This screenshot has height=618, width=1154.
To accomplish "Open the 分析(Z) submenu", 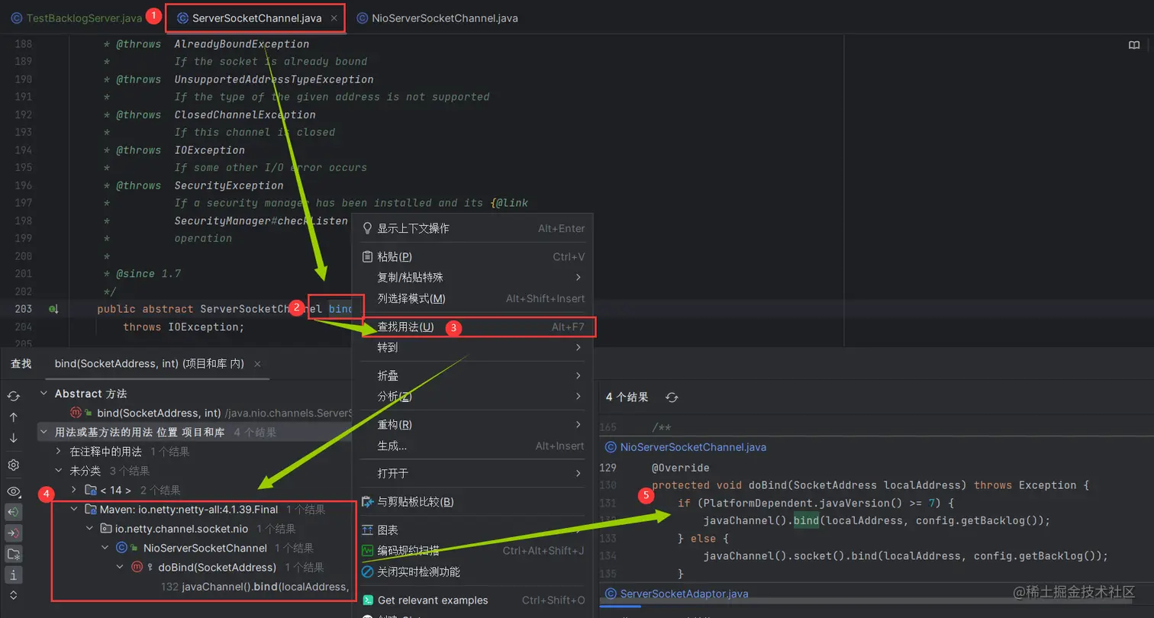I will [473, 397].
